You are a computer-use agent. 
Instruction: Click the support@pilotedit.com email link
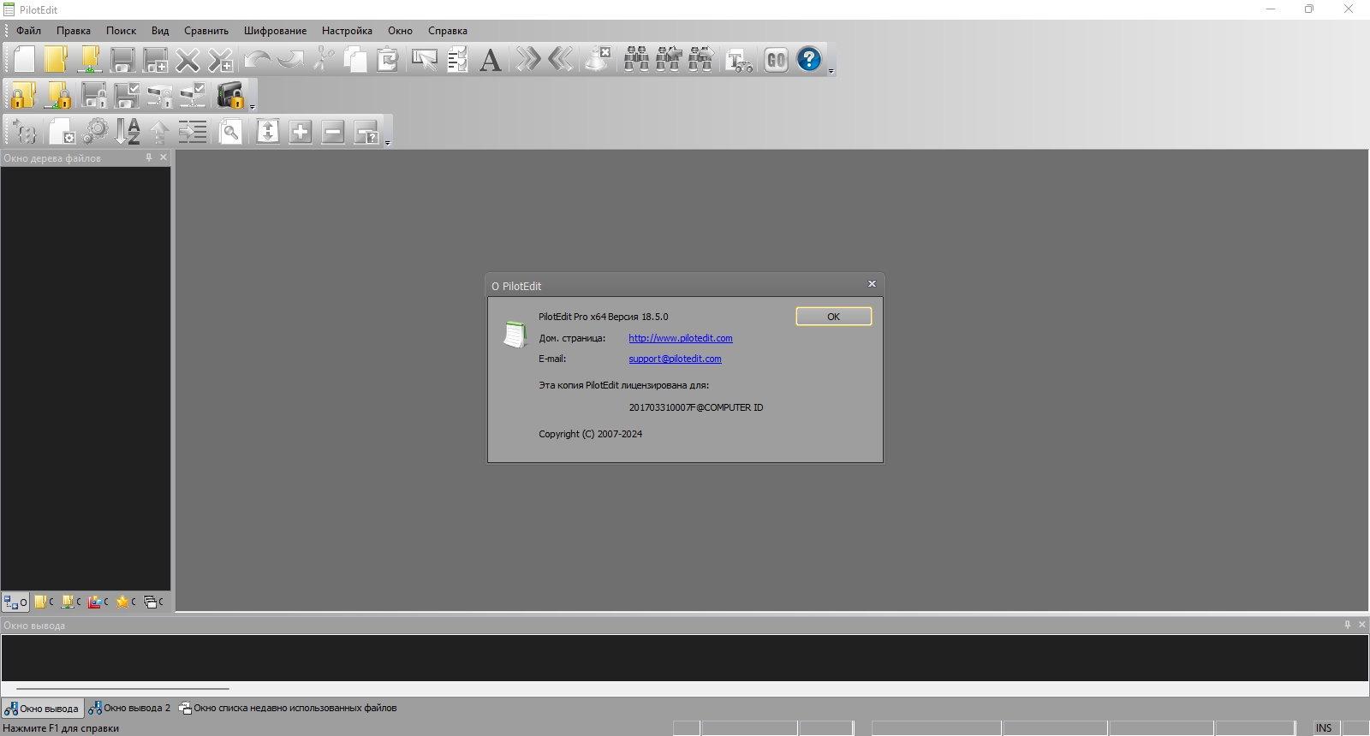click(675, 359)
